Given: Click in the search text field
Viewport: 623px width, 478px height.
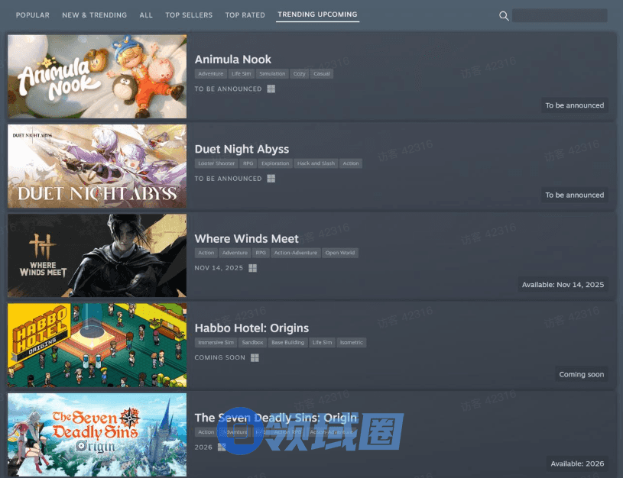Looking at the screenshot, I should [560, 15].
